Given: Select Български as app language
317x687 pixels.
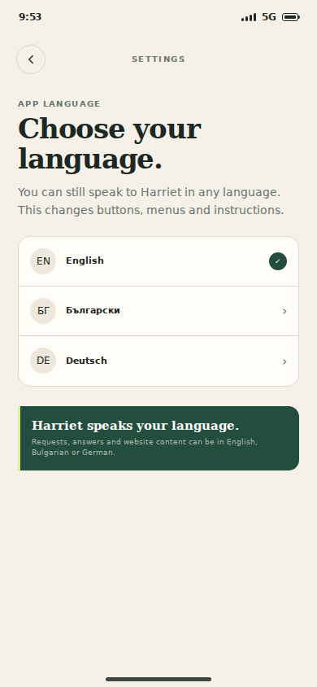Looking at the screenshot, I should coord(158,311).
